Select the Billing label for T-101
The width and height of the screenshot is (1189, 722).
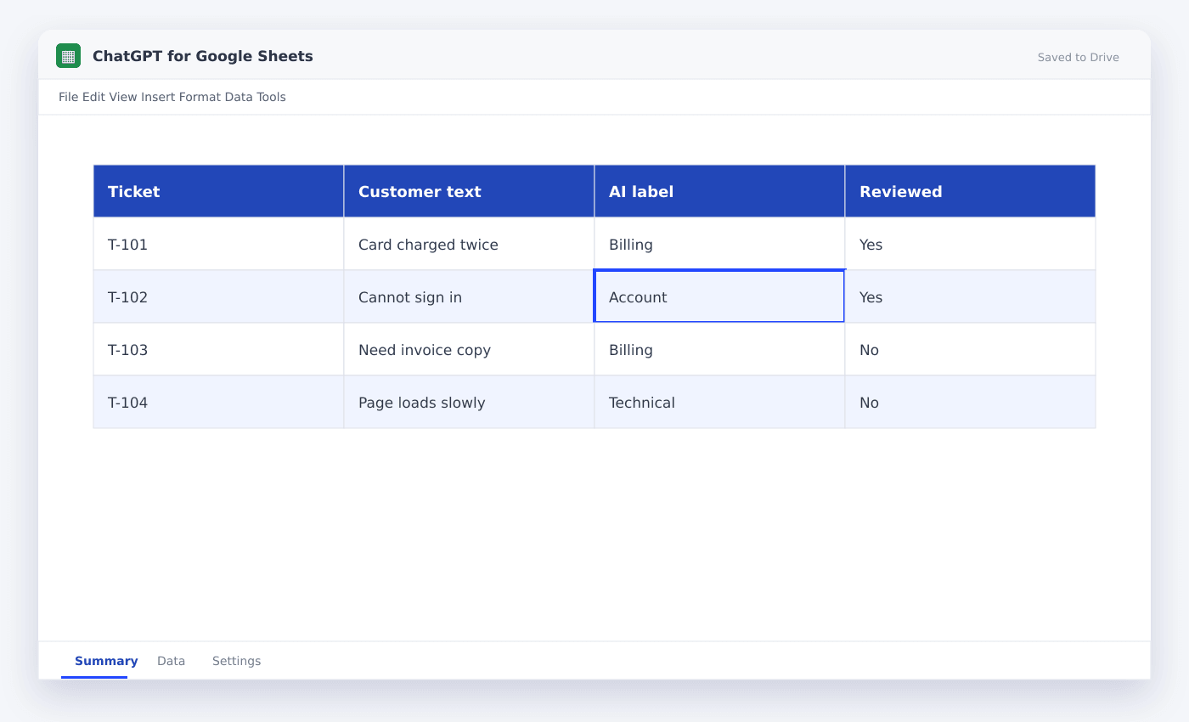click(x=720, y=244)
